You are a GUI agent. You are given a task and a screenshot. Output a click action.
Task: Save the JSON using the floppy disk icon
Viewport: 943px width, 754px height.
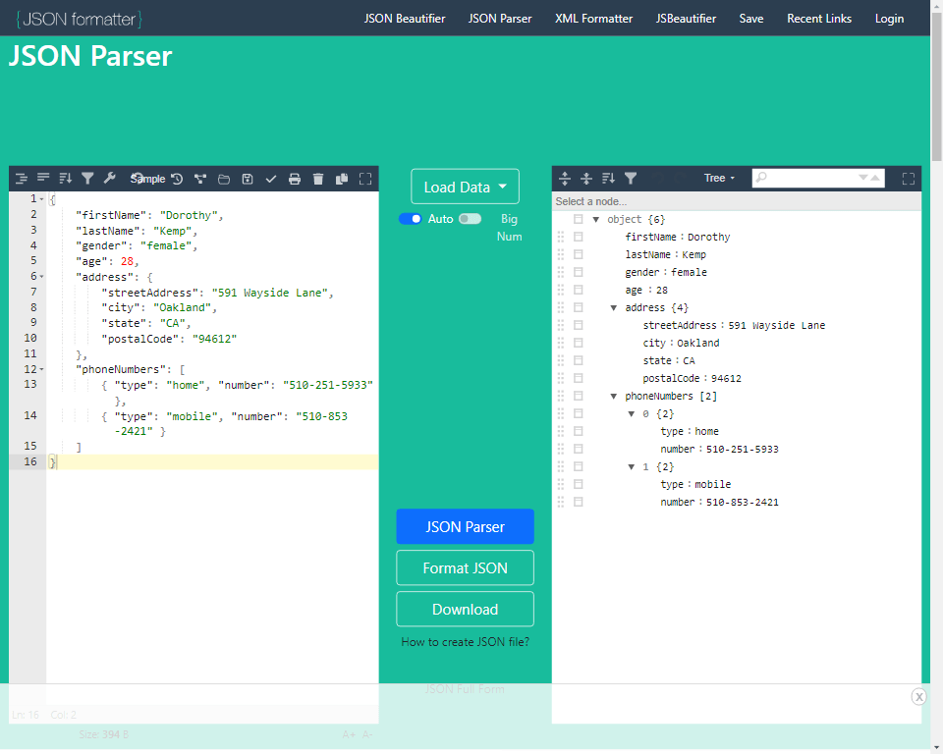click(x=246, y=179)
